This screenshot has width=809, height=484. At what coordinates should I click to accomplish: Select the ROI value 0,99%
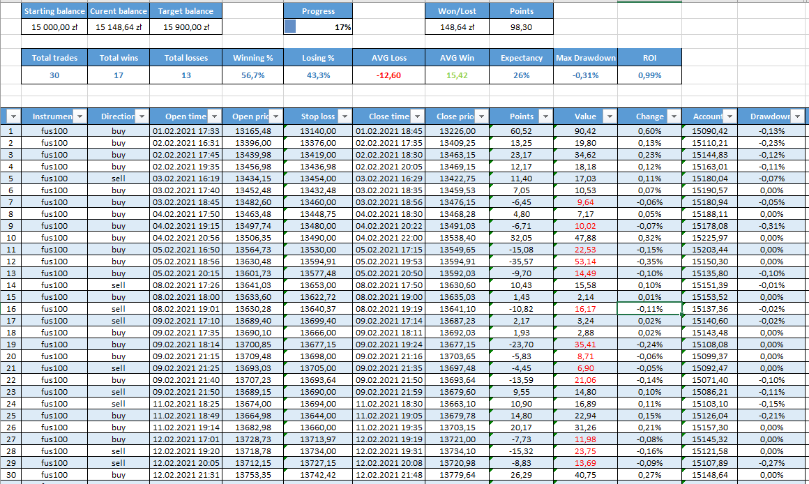649,75
